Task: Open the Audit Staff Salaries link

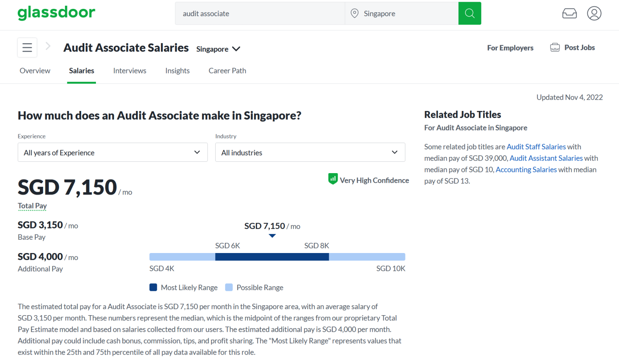Action: pyautogui.click(x=536, y=147)
